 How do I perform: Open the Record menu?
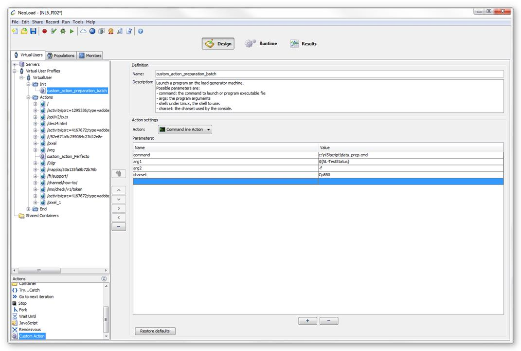pos(52,22)
